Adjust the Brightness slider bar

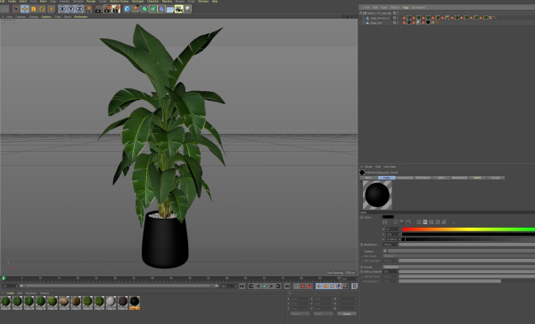click(467, 245)
